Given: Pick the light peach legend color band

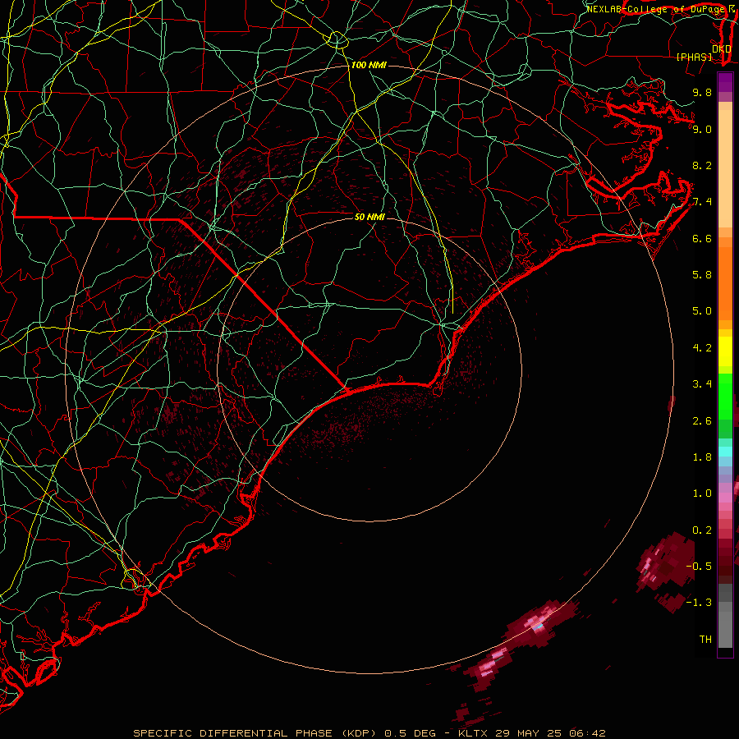Looking at the screenshot, I should click(725, 170).
